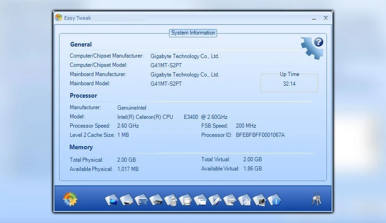Click the General section heading
The height and width of the screenshot is (223, 386).
pyautogui.click(x=81, y=44)
